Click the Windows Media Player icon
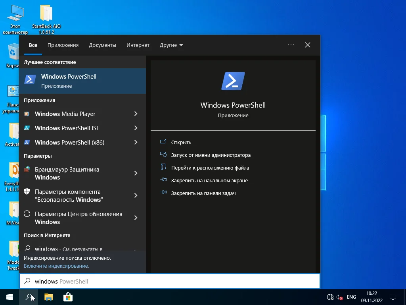The height and width of the screenshot is (305, 406). coord(27,114)
